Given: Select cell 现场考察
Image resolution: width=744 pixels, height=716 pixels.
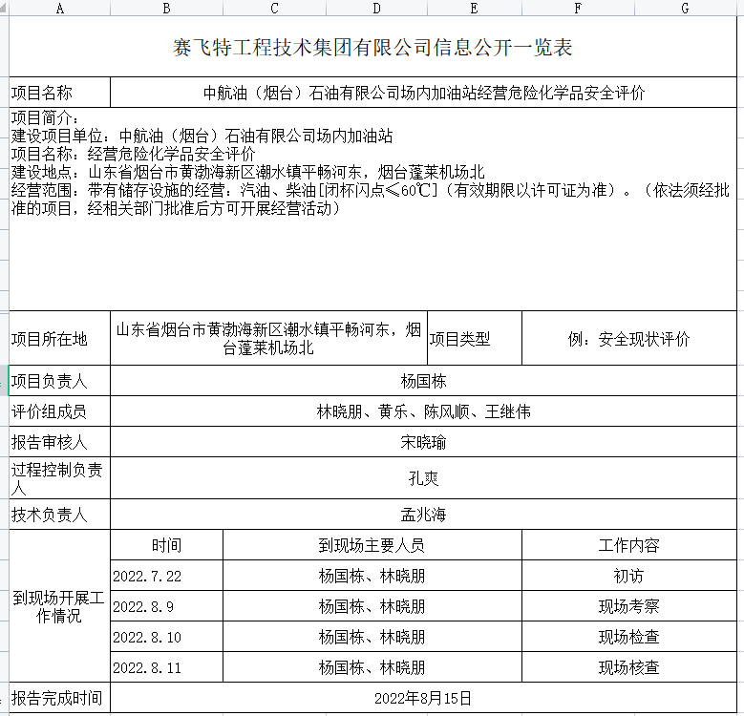Looking at the screenshot, I should pos(629,606).
